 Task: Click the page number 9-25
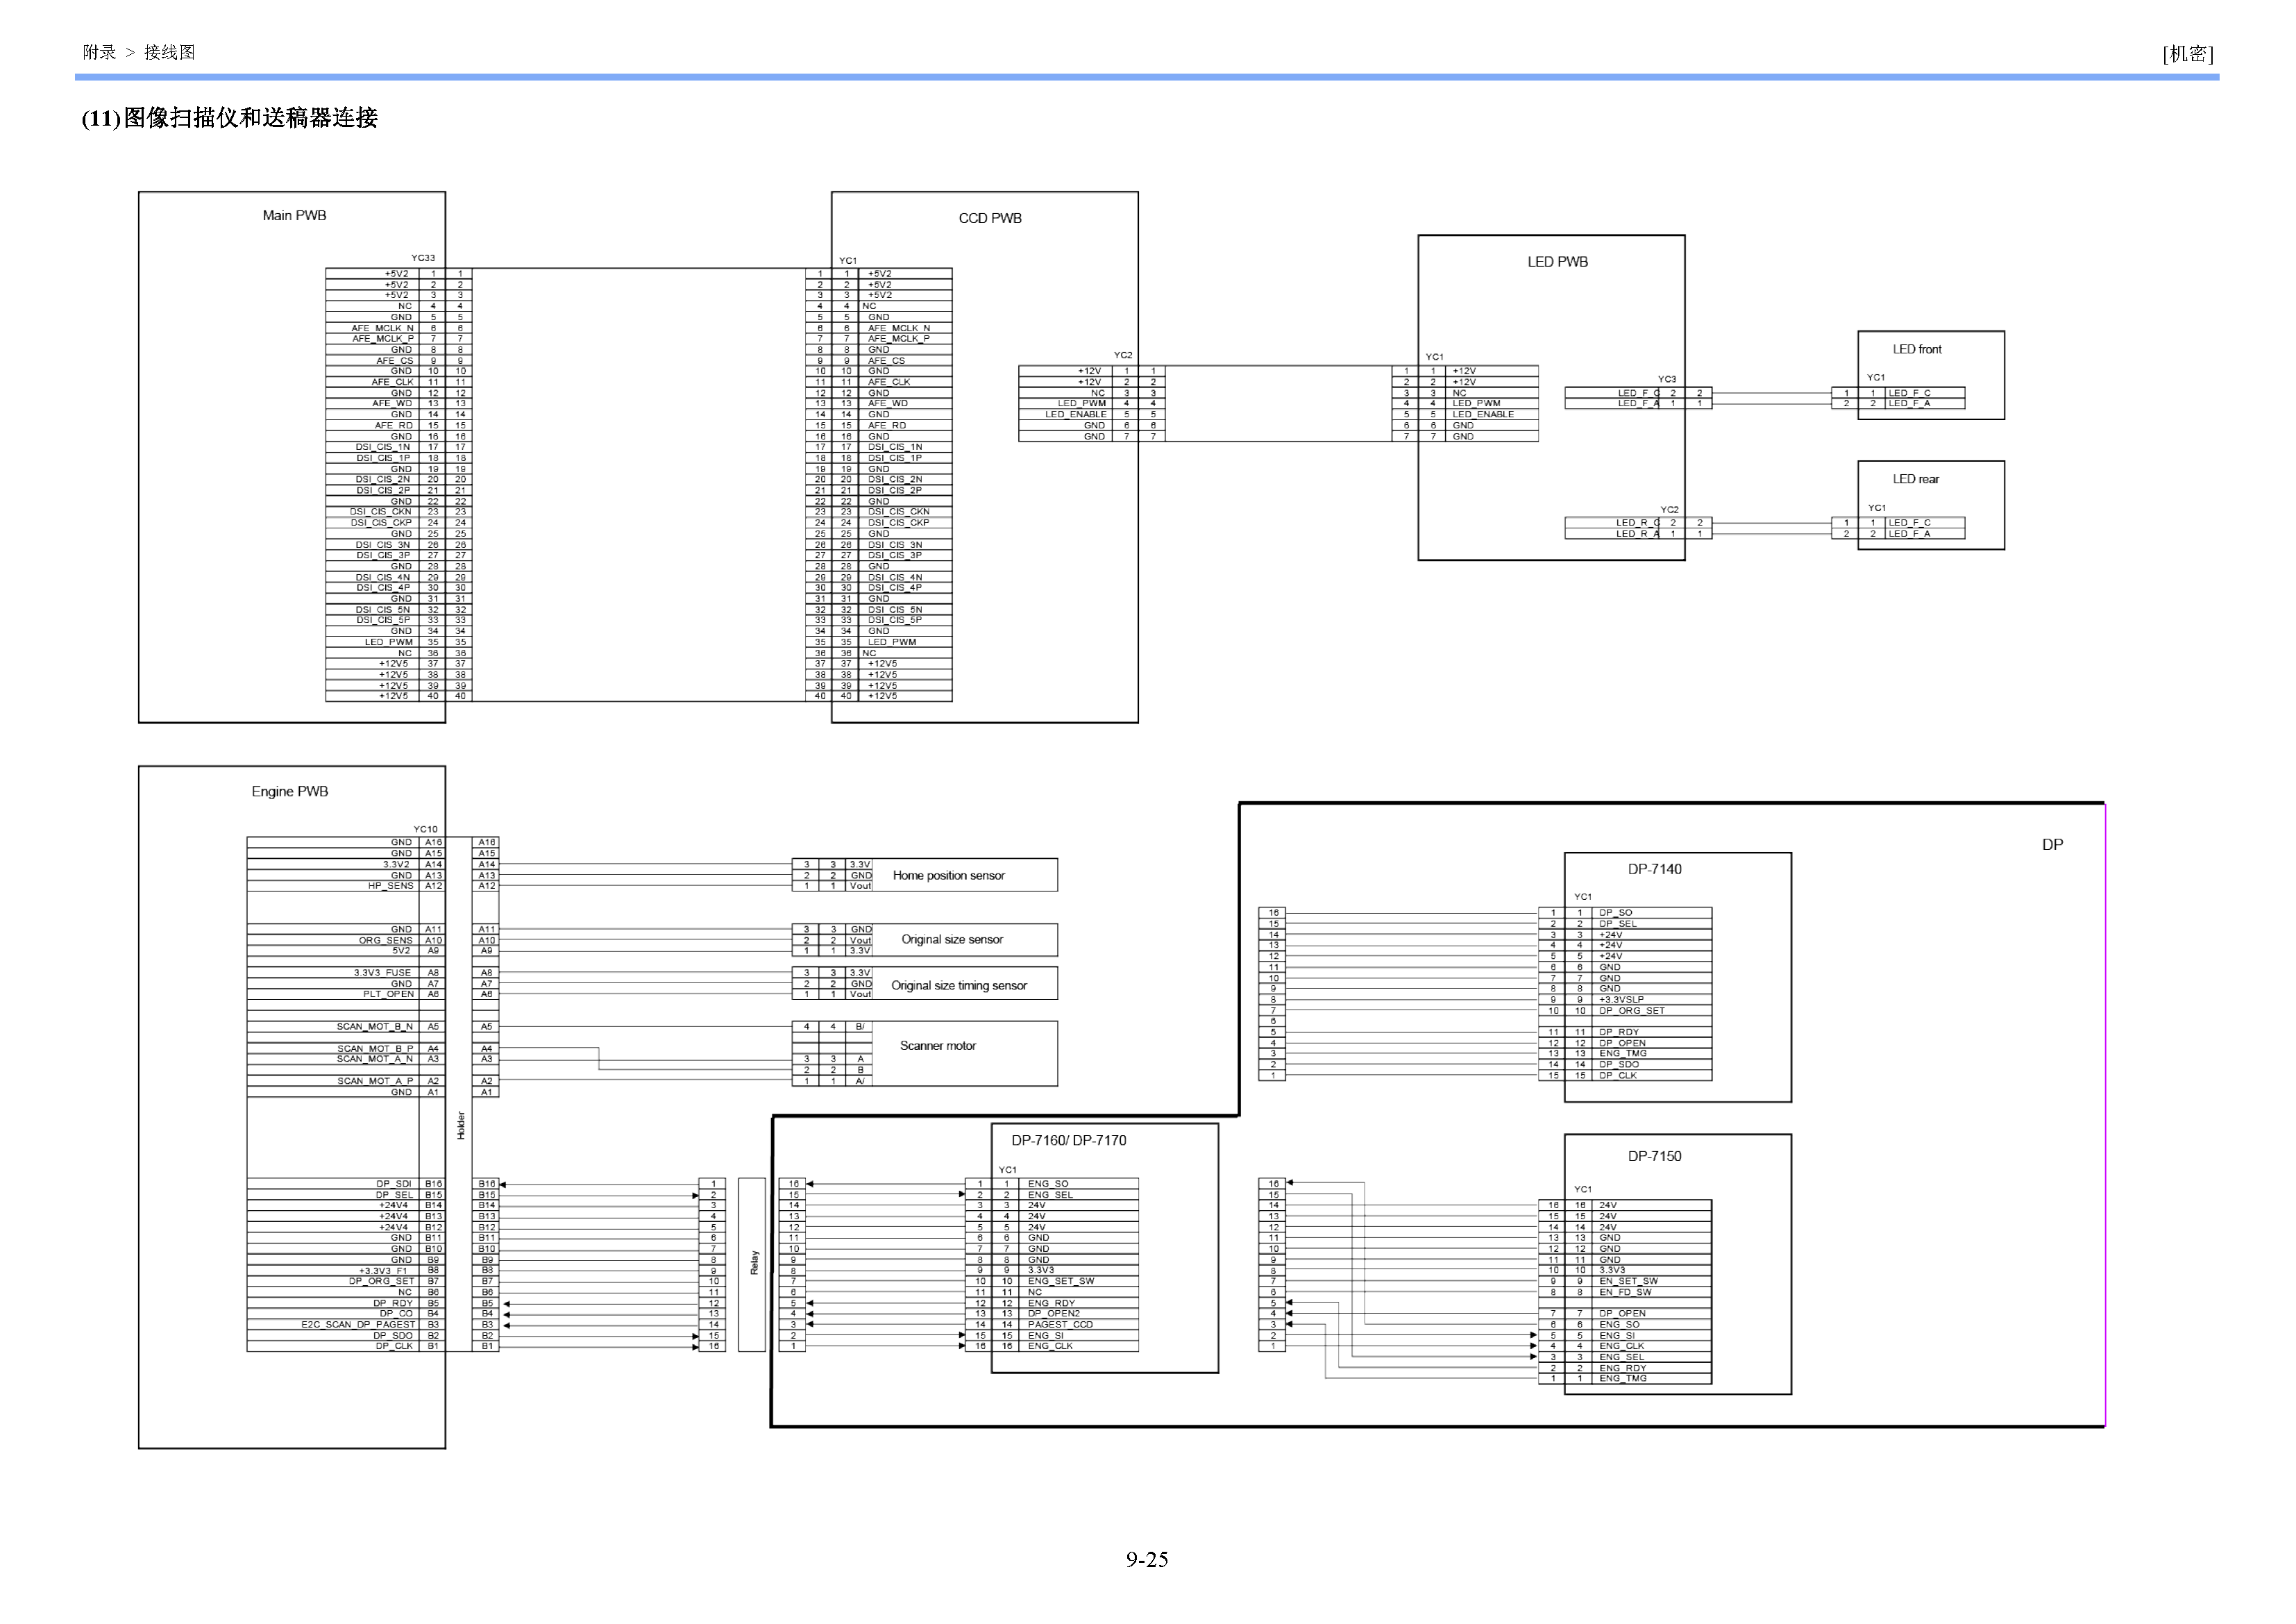pyautogui.click(x=1147, y=1559)
